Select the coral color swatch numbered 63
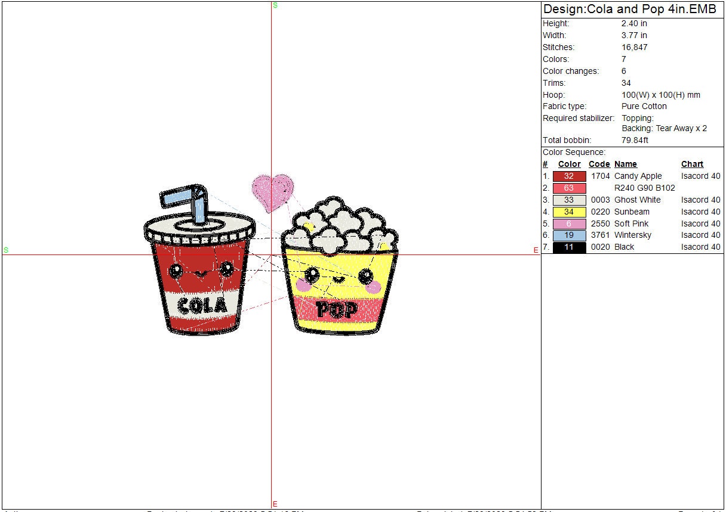 (569, 188)
